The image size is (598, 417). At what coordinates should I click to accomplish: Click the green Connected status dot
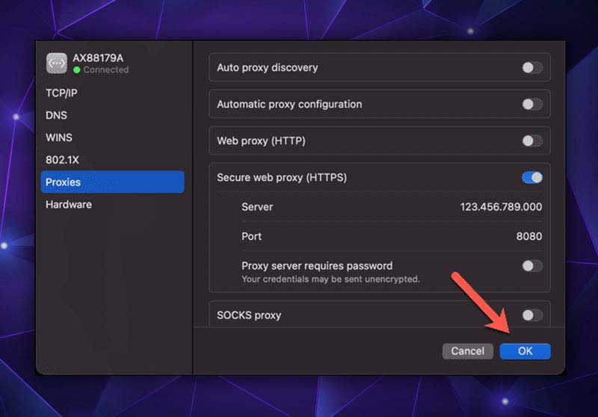[x=77, y=70]
